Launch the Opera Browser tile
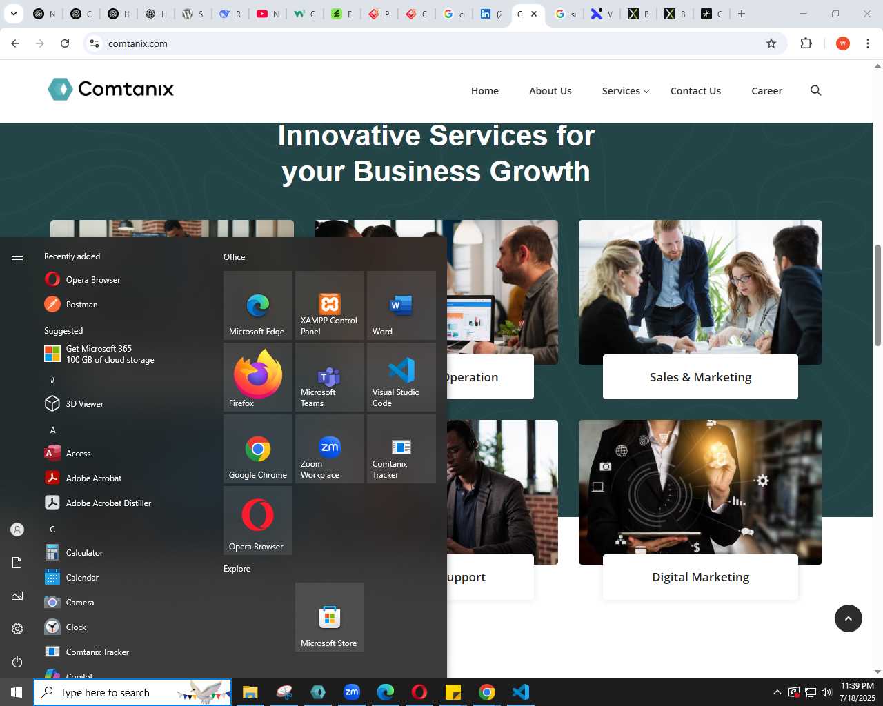 point(258,521)
